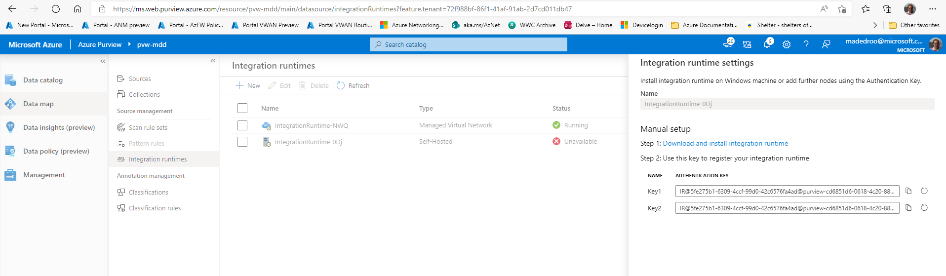Toggle the select-all header checkbox
Image resolution: width=946 pixels, height=276 pixels.
pos(242,108)
